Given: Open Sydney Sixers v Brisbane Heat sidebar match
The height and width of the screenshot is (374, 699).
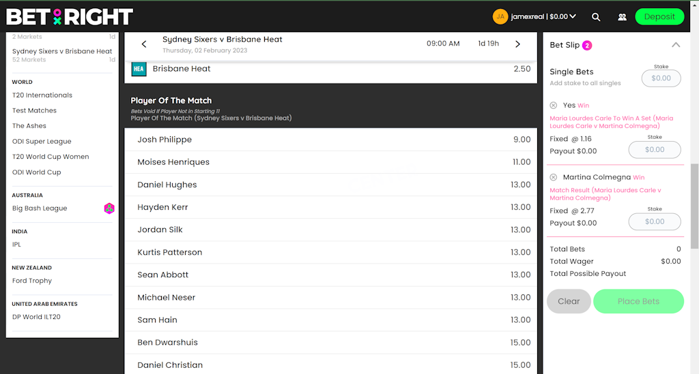Looking at the screenshot, I should pos(62,51).
